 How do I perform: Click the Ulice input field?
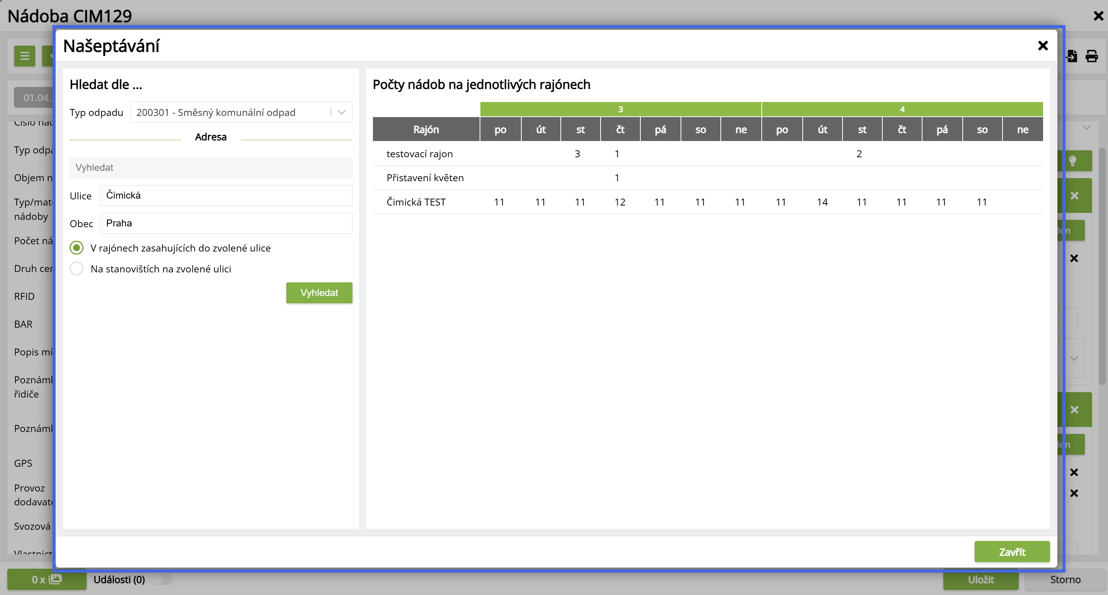226,195
